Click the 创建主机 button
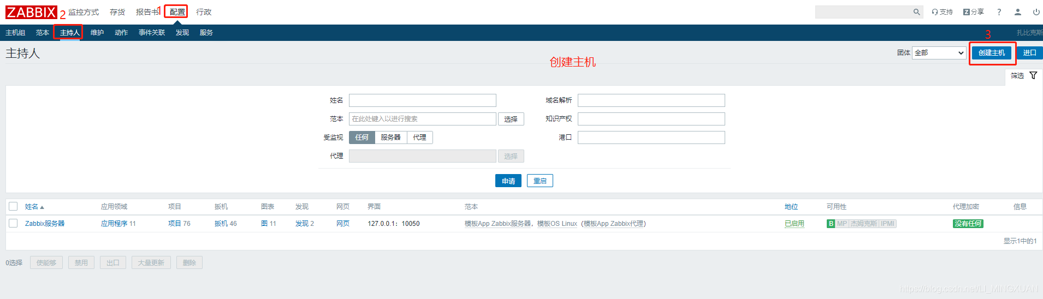Image resolution: width=1043 pixels, height=299 pixels. coord(992,53)
